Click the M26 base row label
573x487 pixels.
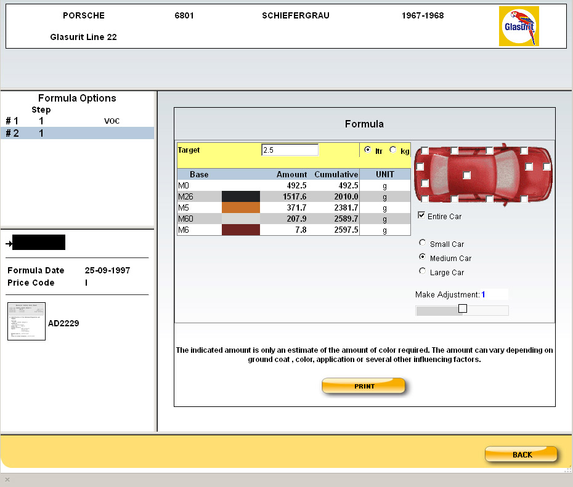click(185, 196)
